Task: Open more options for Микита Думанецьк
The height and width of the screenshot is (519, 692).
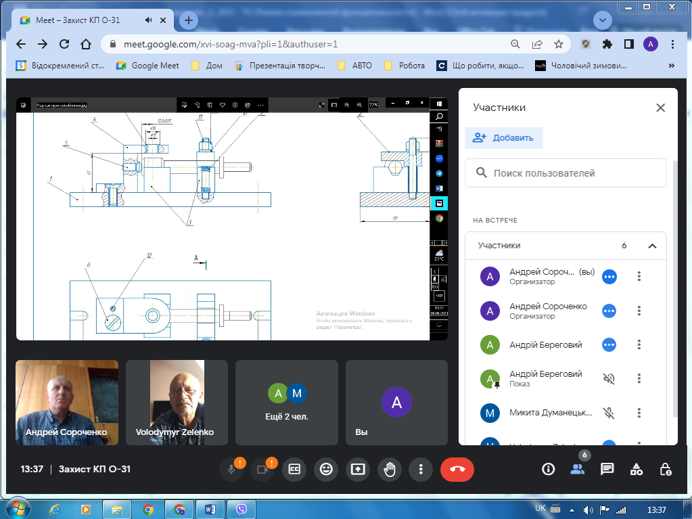Action: (x=639, y=413)
